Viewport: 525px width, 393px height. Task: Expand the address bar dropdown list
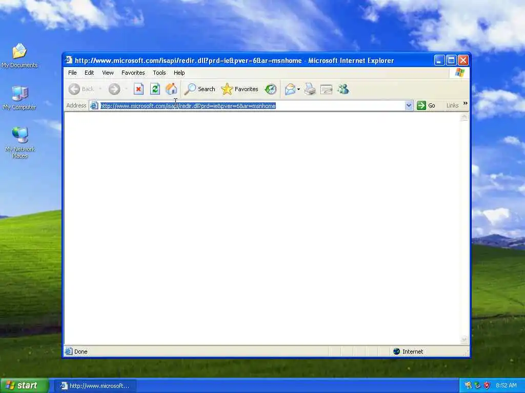pos(409,105)
